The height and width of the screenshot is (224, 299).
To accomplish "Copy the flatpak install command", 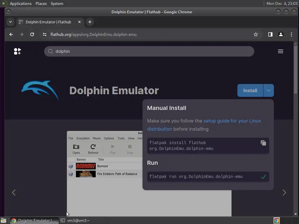I will pos(263,143).
